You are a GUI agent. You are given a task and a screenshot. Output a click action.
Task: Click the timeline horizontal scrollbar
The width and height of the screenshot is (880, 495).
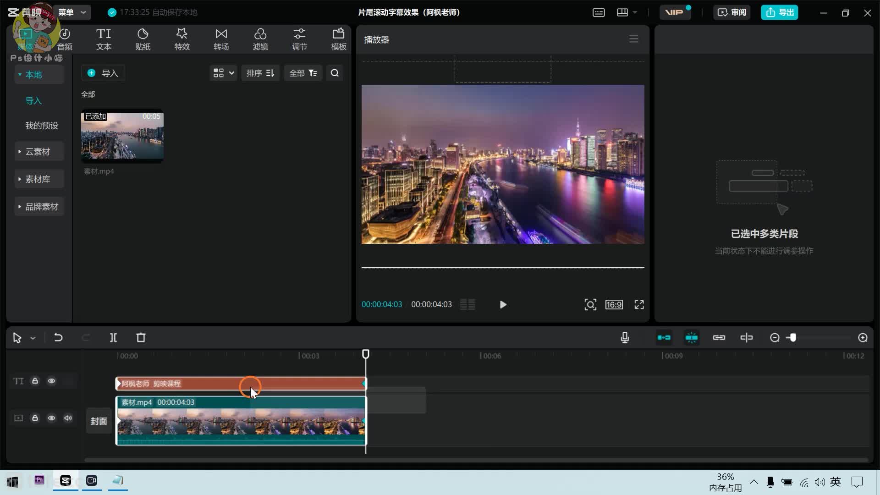coord(477,460)
